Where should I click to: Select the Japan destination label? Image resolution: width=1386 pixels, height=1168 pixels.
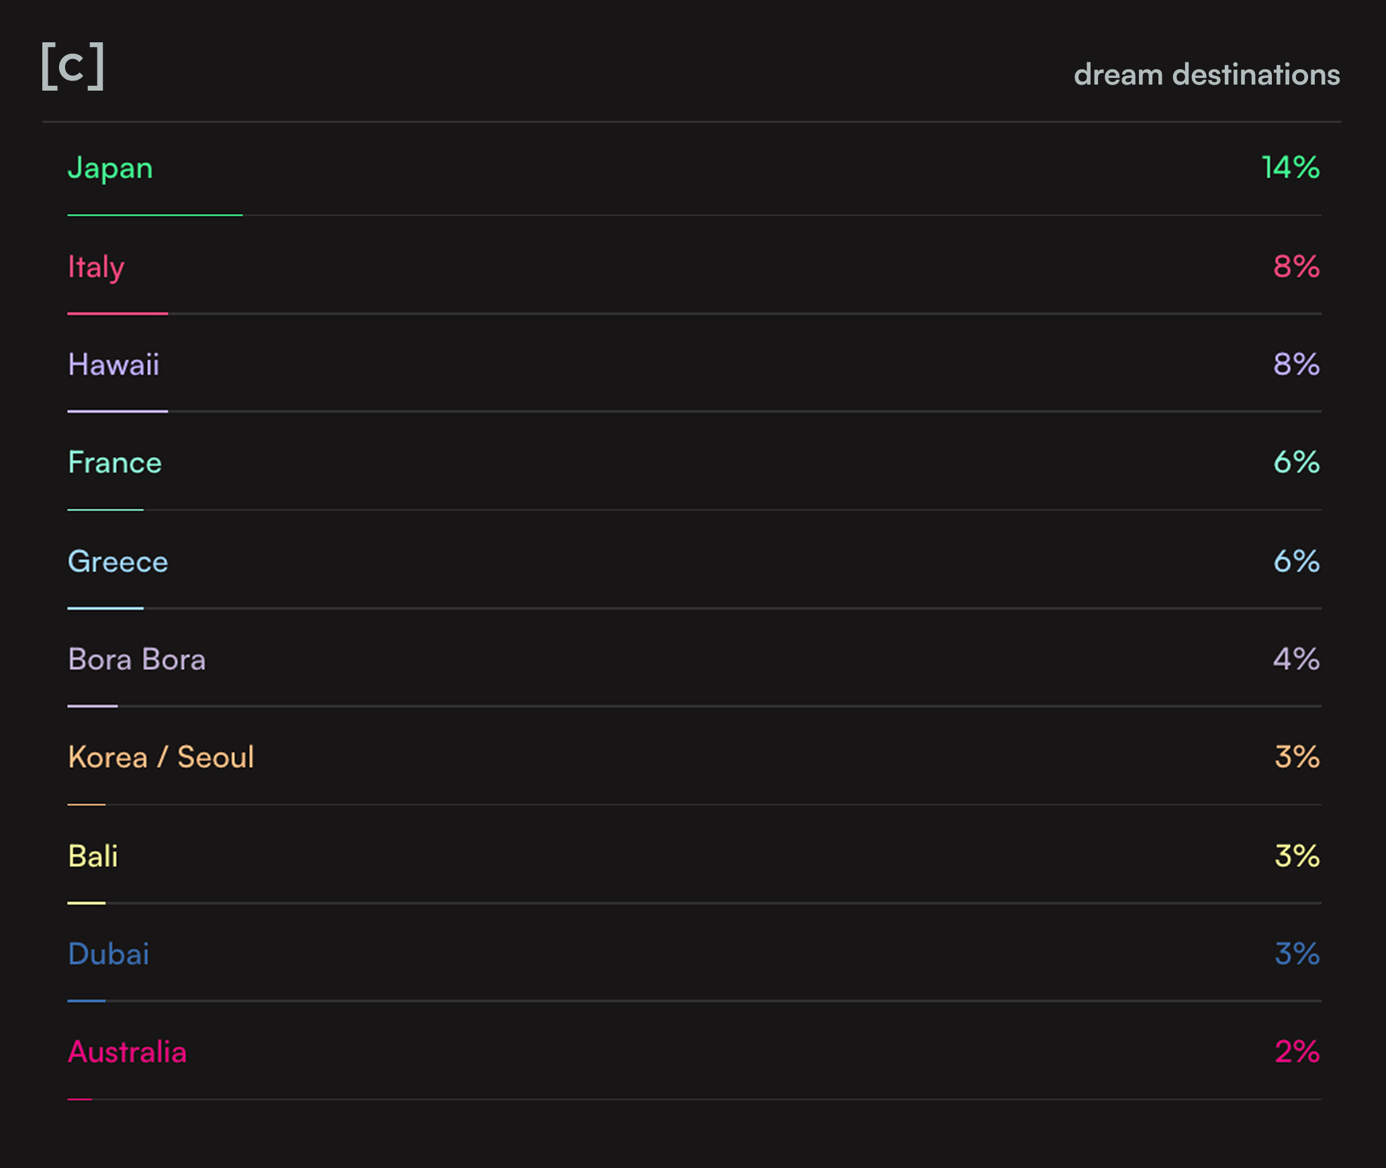click(x=110, y=168)
